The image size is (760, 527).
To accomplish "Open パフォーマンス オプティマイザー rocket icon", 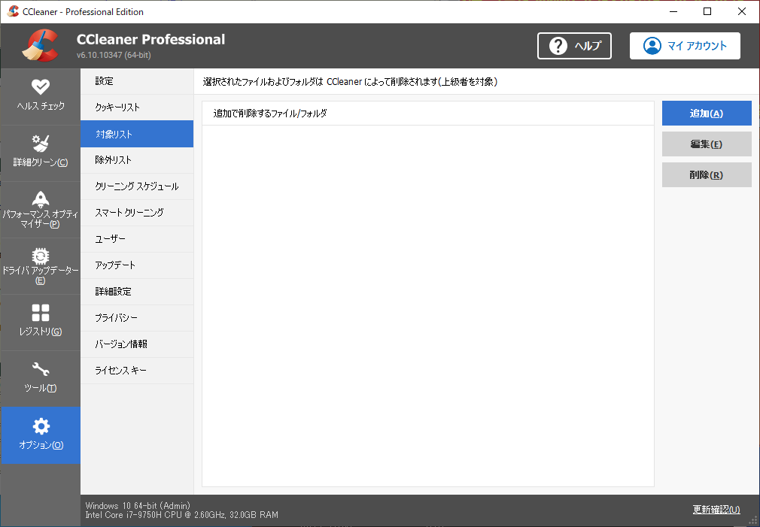I will [40, 198].
